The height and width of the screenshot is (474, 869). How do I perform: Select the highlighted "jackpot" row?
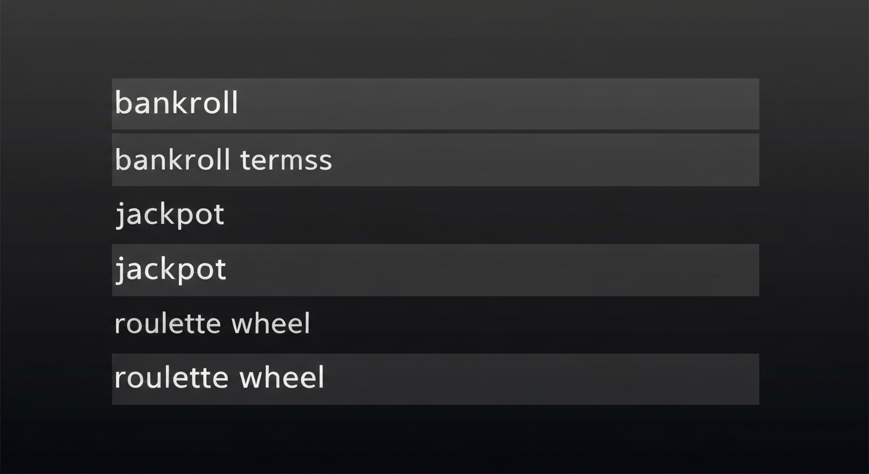click(x=435, y=270)
